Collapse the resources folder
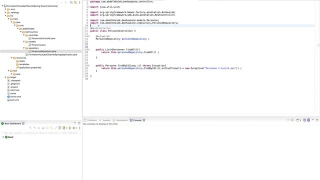This screenshot has height=180, width=320. (11, 58)
